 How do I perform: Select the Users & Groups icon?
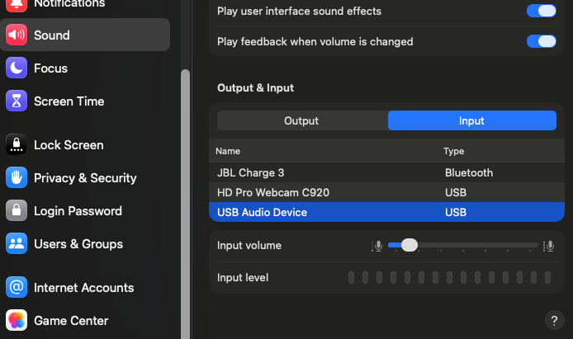pos(17,244)
